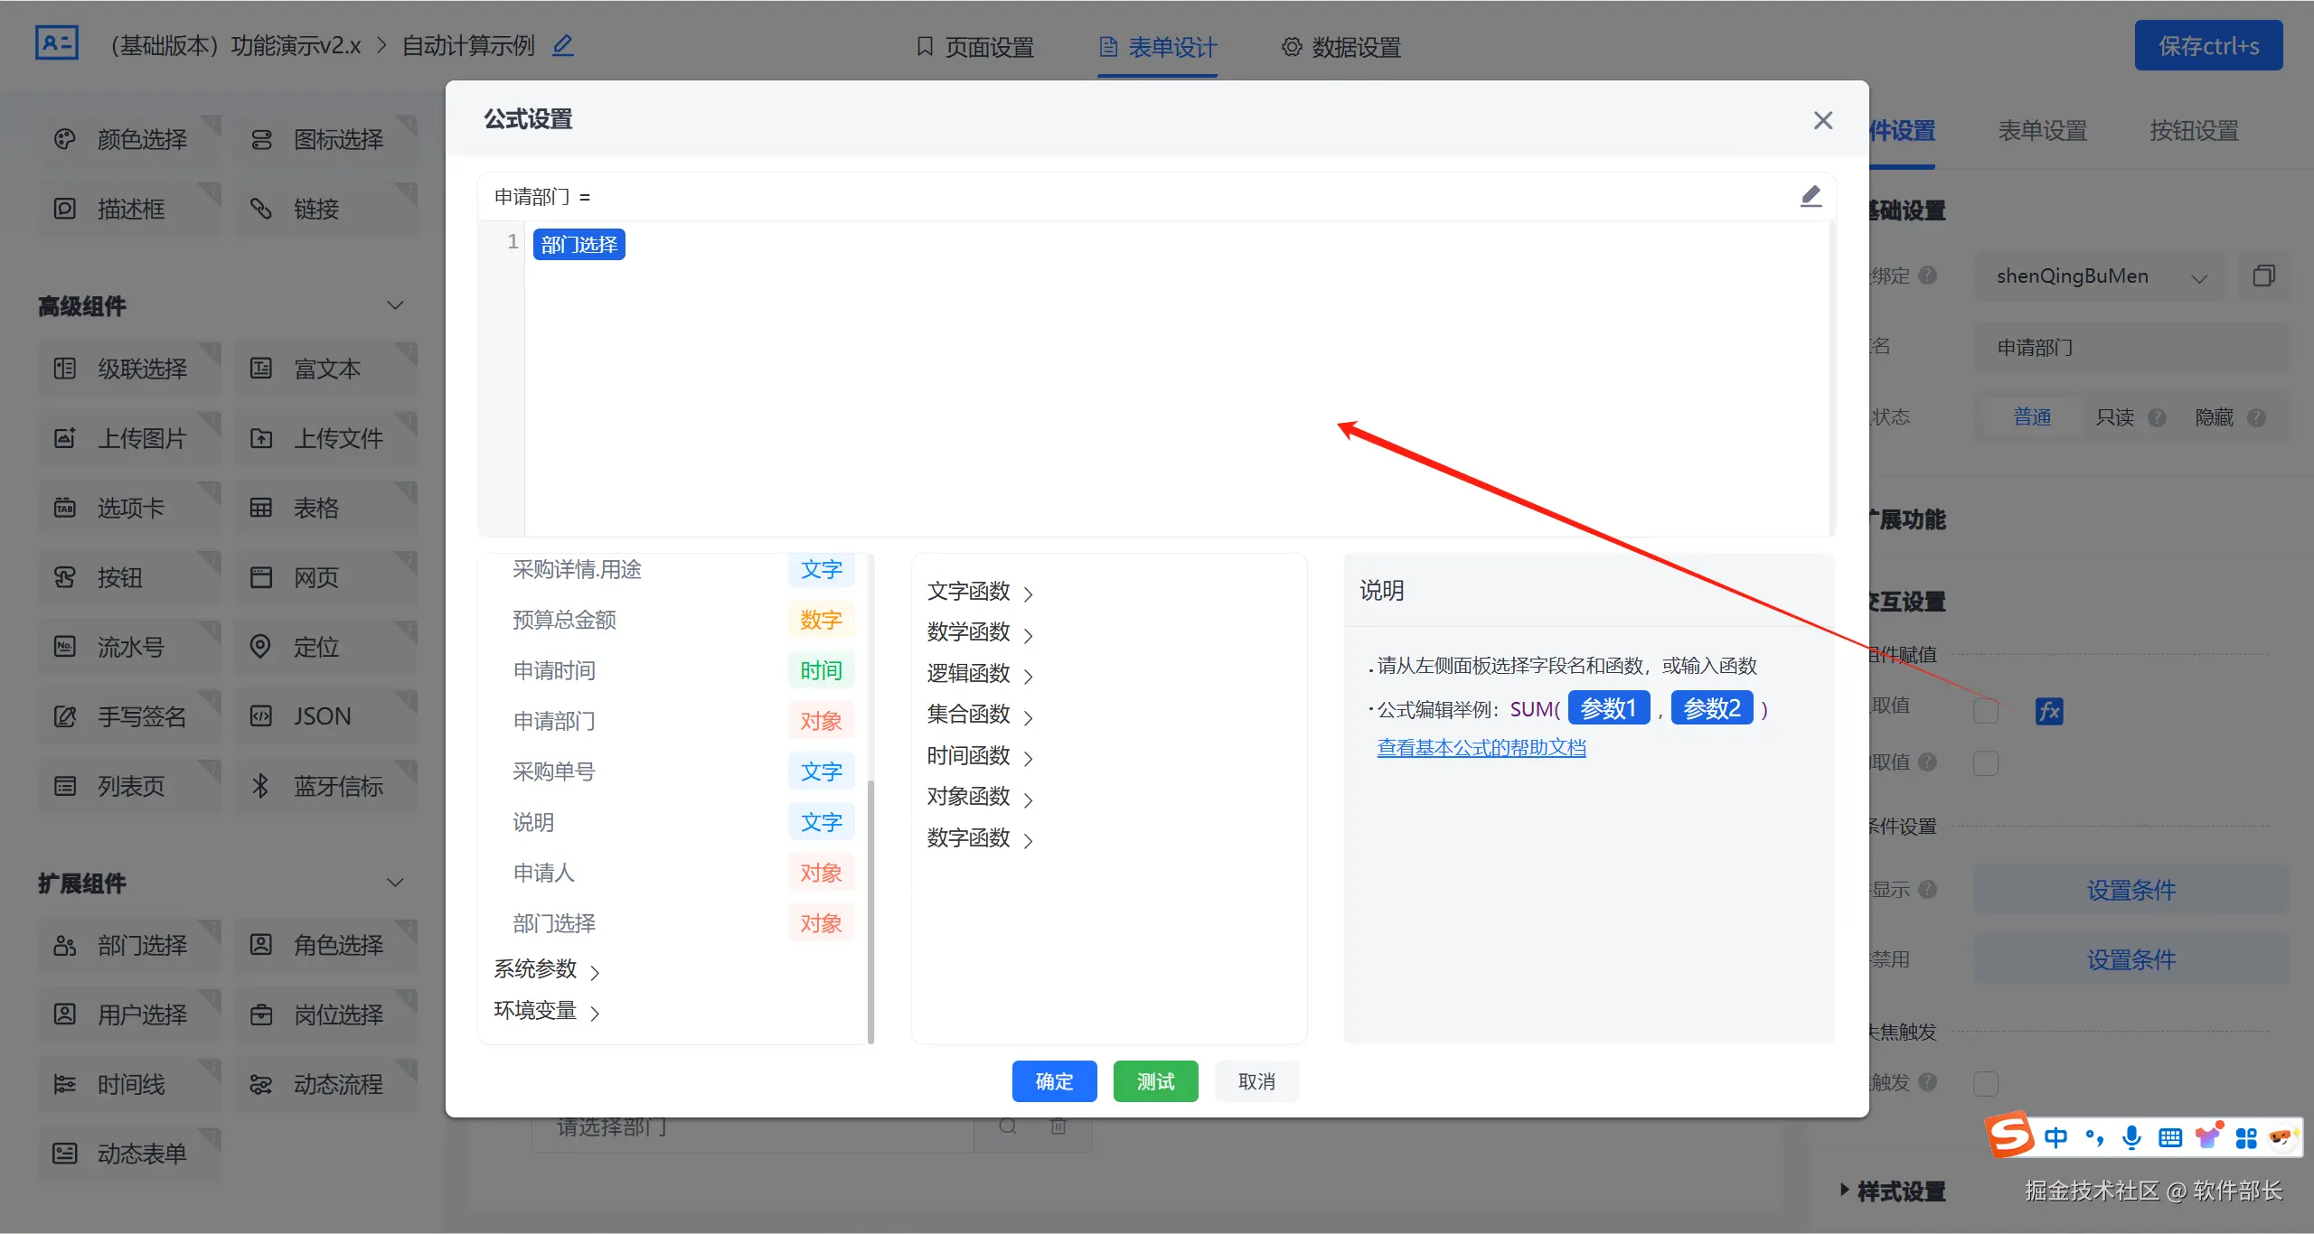Screen dimensions: 2314x1234
Task: Toggle the 触发 checkbox
Action: 1986,1083
